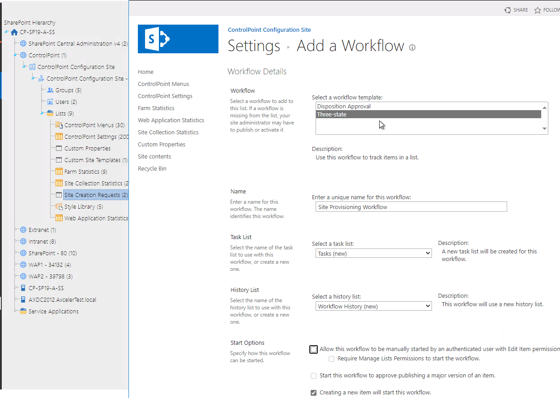Click the Service Applications folder icon
Image resolution: width=560 pixels, height=398 pixels.
tap(24, 311)
